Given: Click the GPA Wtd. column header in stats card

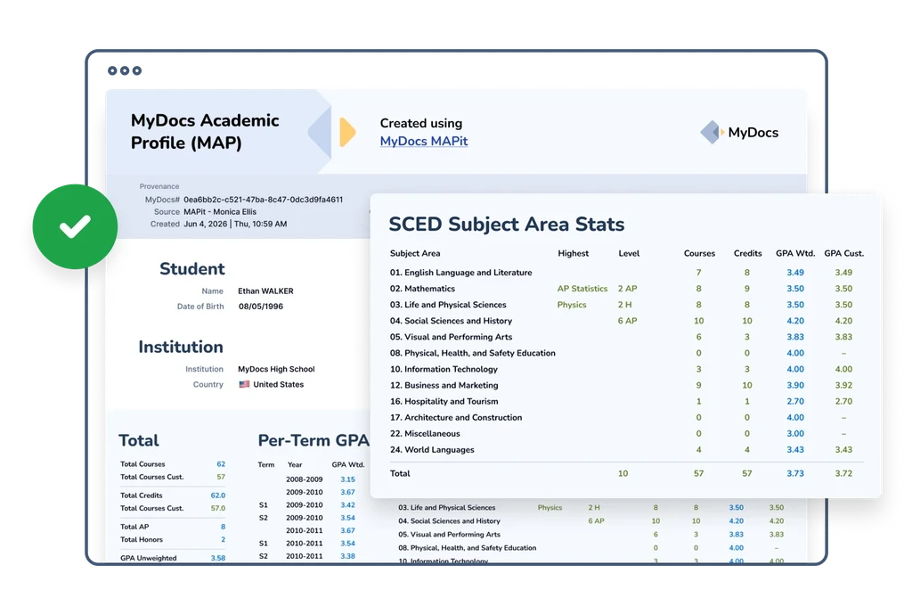Looking at the screenshot, I should click(x=795, y=253).
